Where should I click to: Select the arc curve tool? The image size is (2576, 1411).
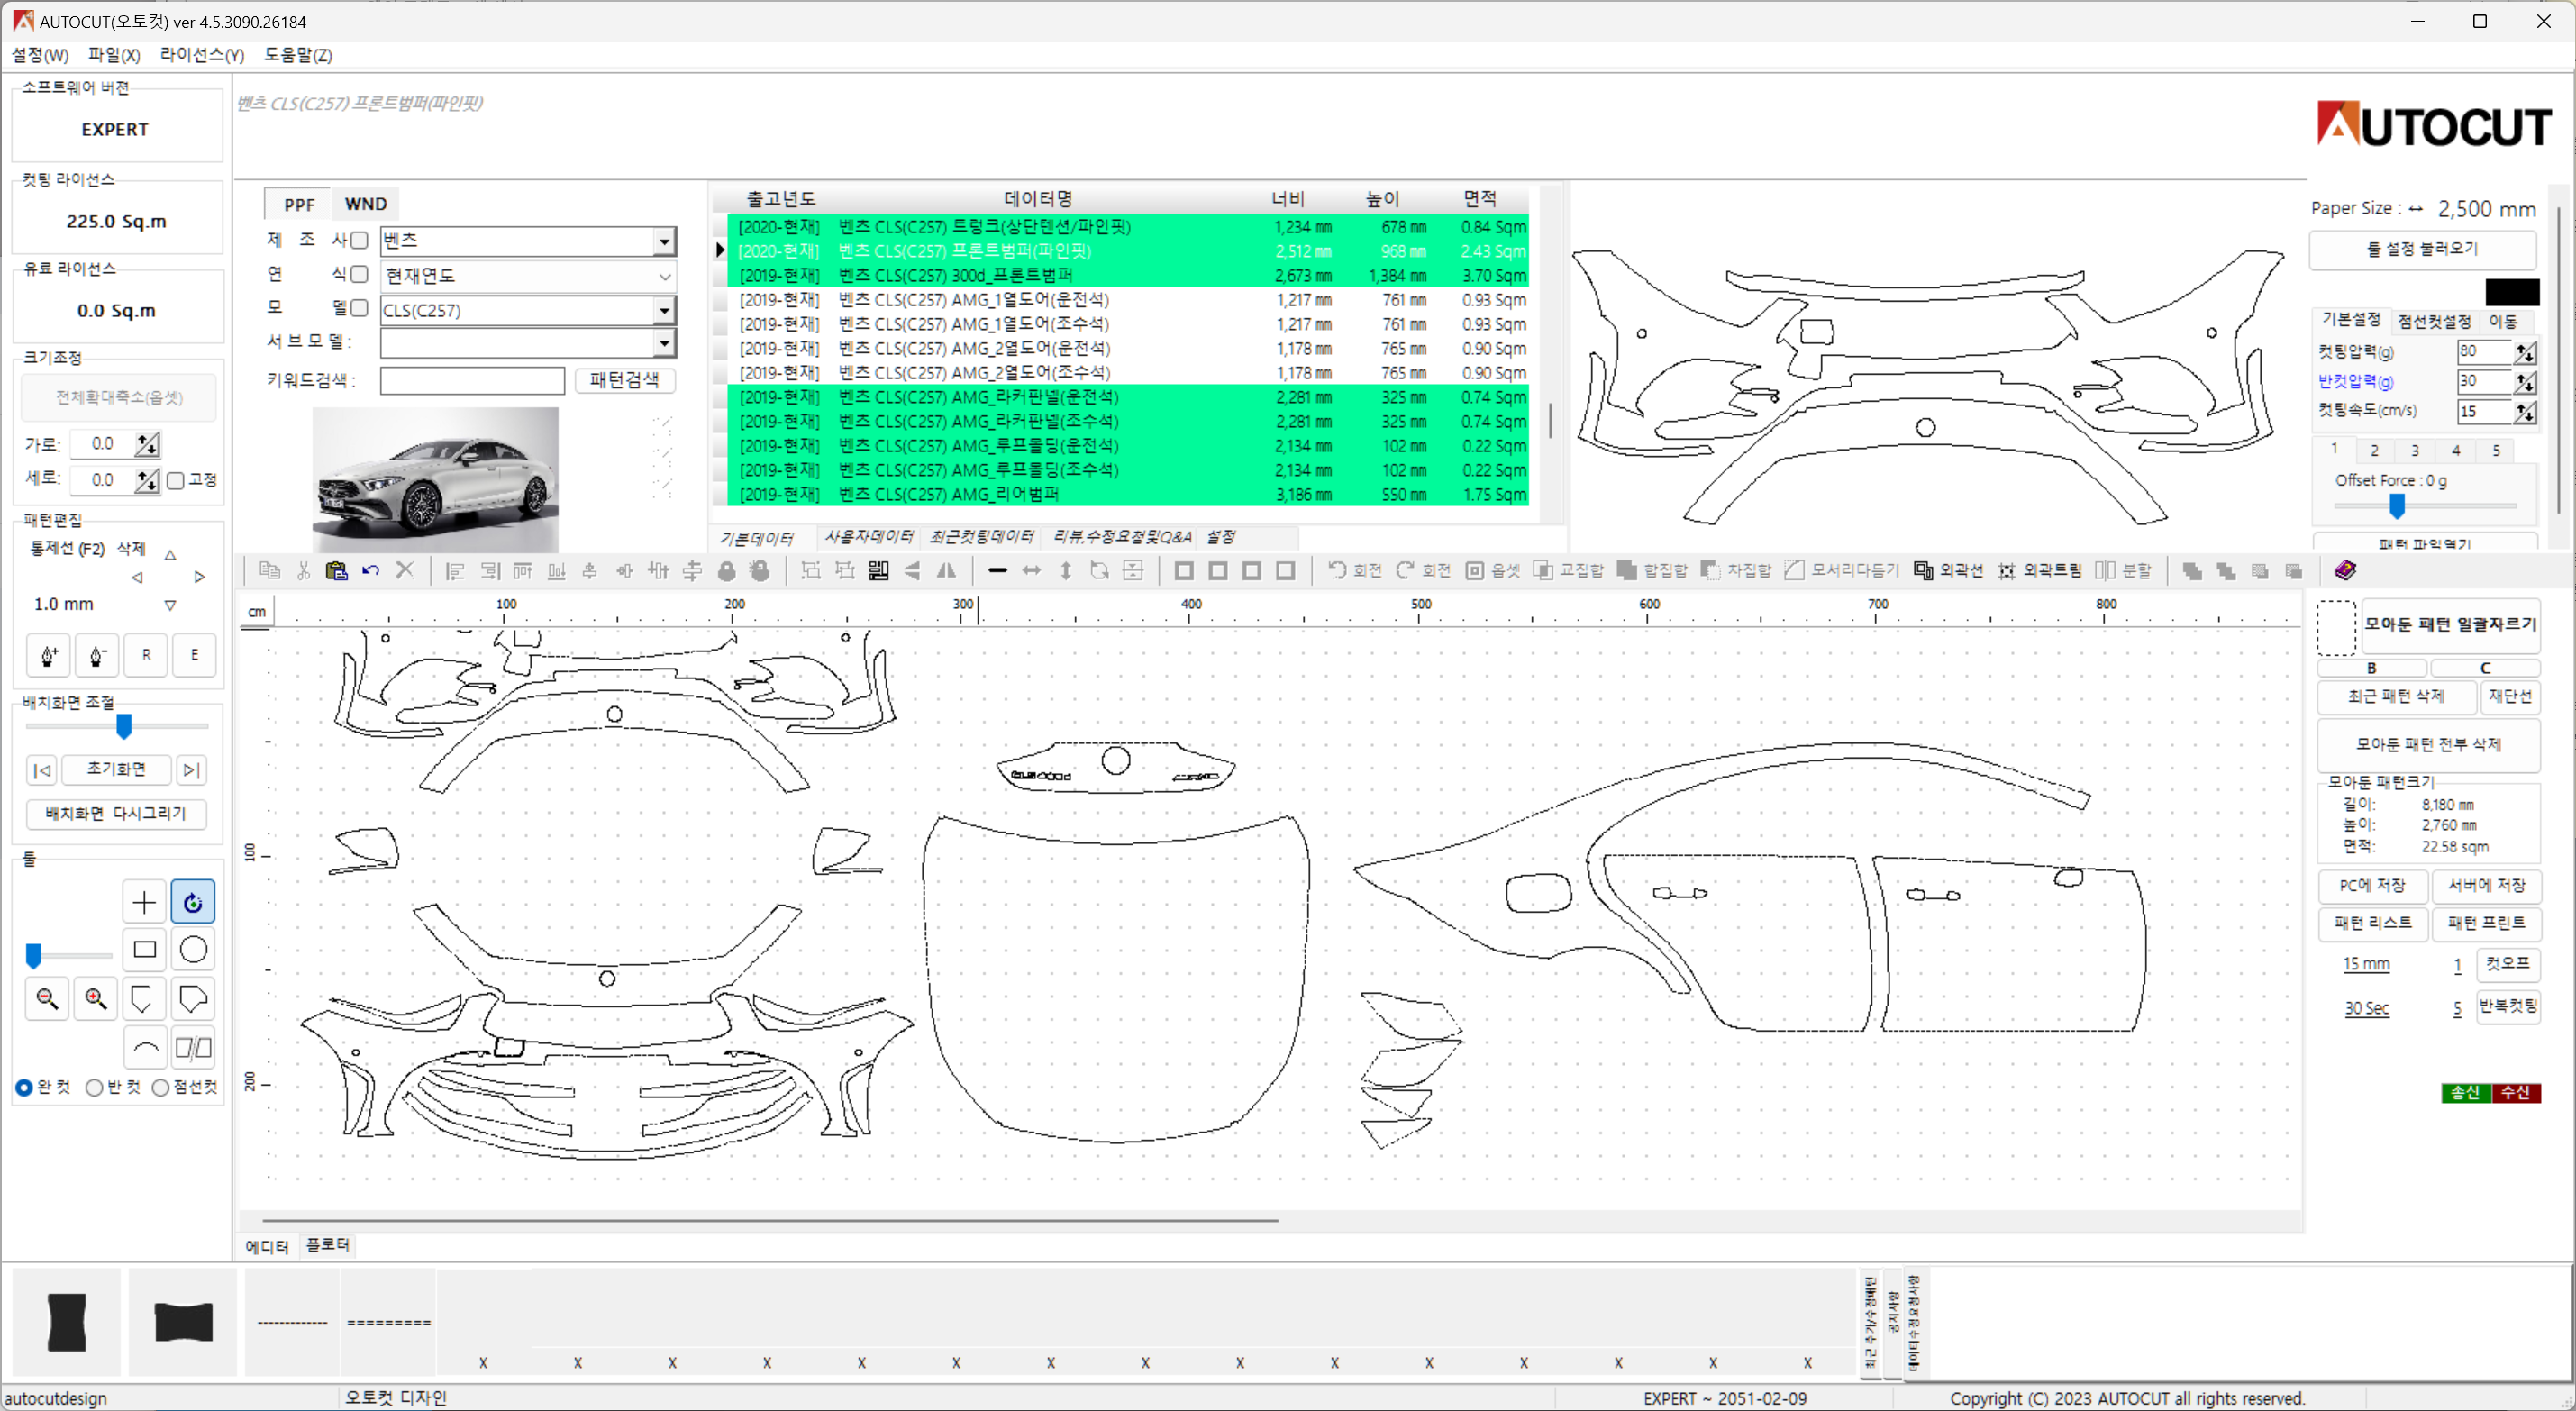(x=144, y=1048)
